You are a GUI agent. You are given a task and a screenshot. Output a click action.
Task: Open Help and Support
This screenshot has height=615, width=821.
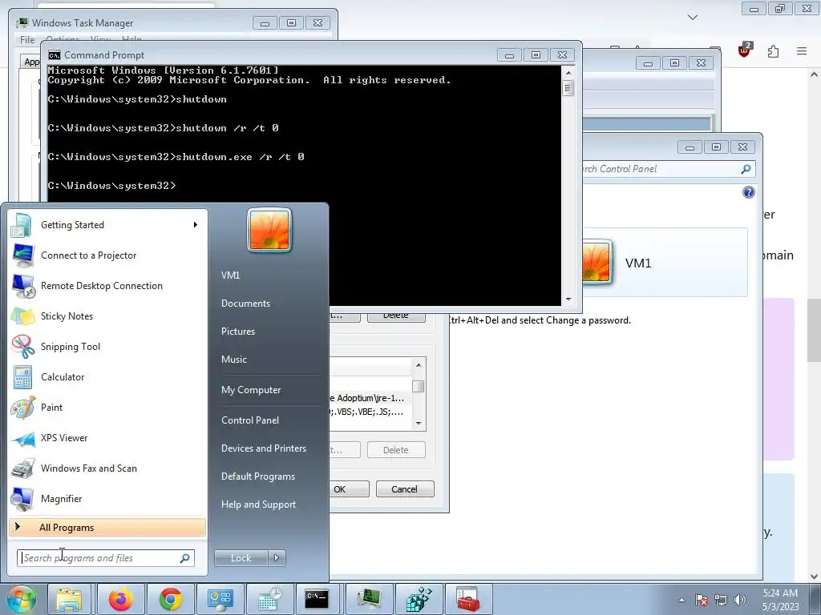pos(259,504)
